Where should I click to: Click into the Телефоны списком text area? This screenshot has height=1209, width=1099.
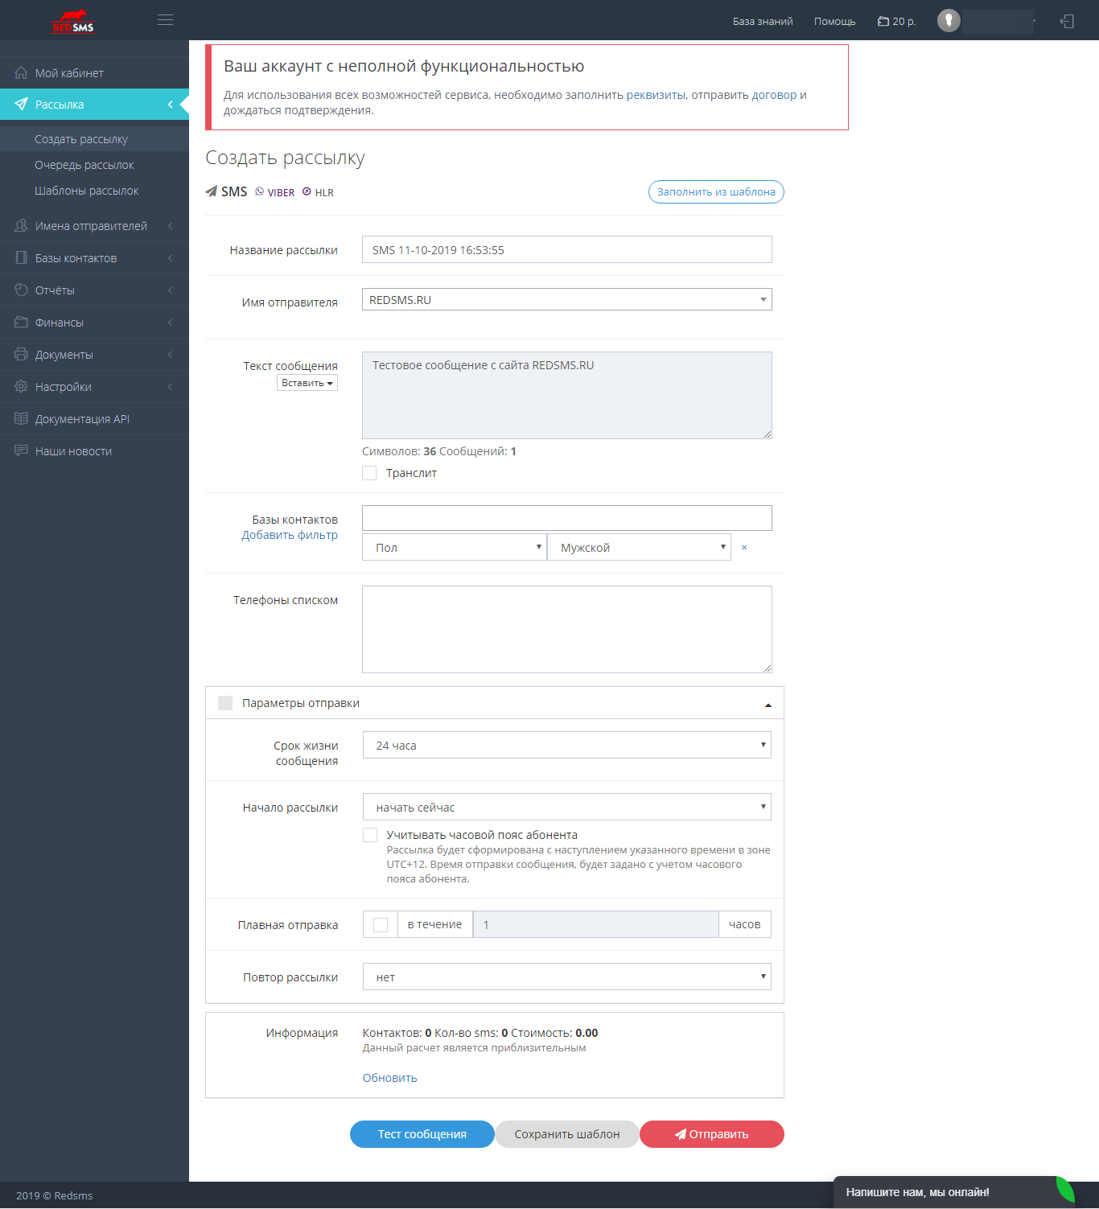coord(567,629)
